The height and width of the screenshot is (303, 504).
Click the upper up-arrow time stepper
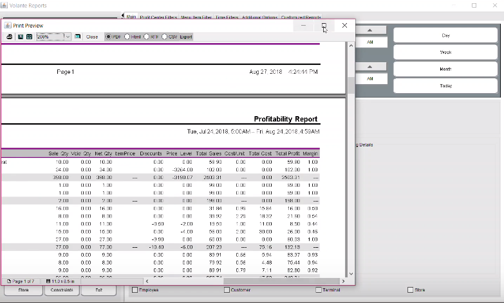coord(370,30)
